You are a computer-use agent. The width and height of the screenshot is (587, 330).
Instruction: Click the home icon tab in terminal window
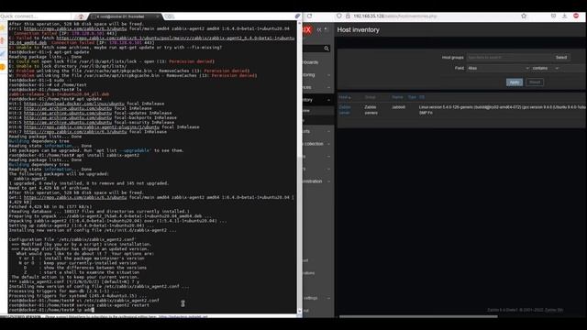click(81, 16)
